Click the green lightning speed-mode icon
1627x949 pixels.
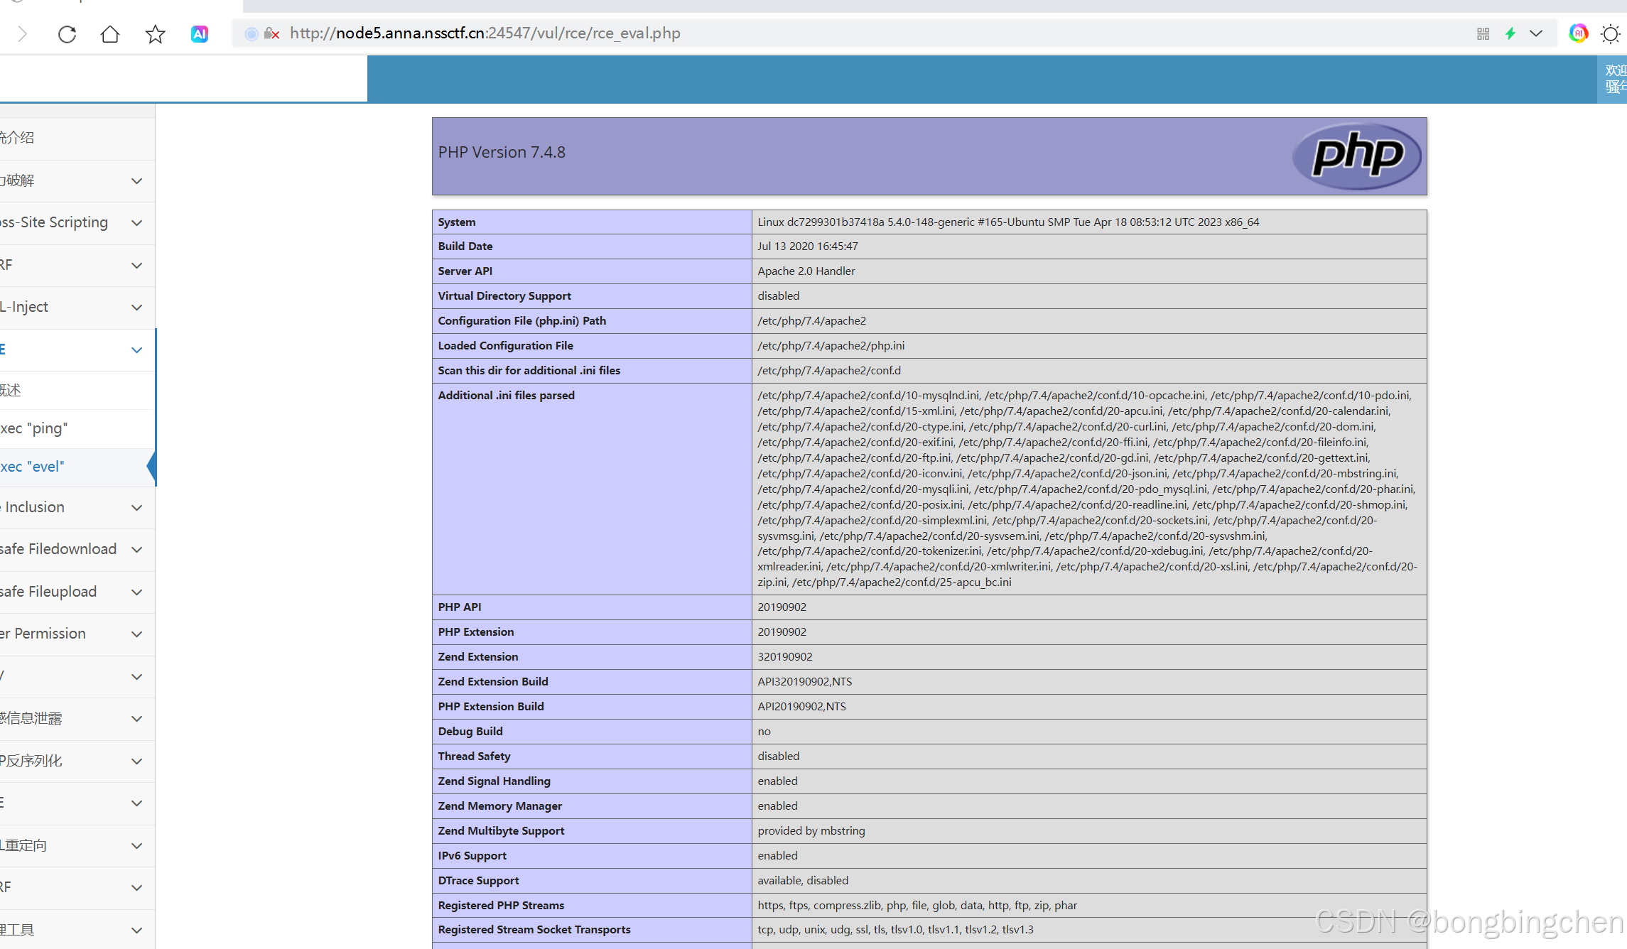pos(1510,33)
